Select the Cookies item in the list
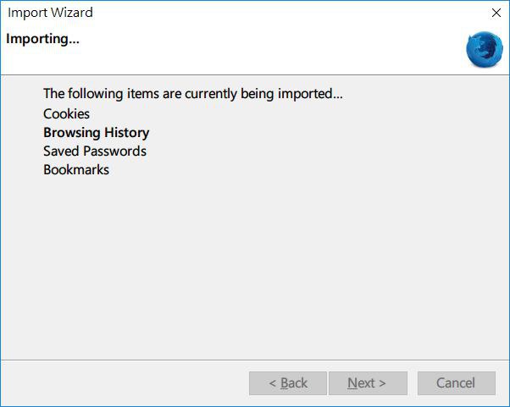 66,113
